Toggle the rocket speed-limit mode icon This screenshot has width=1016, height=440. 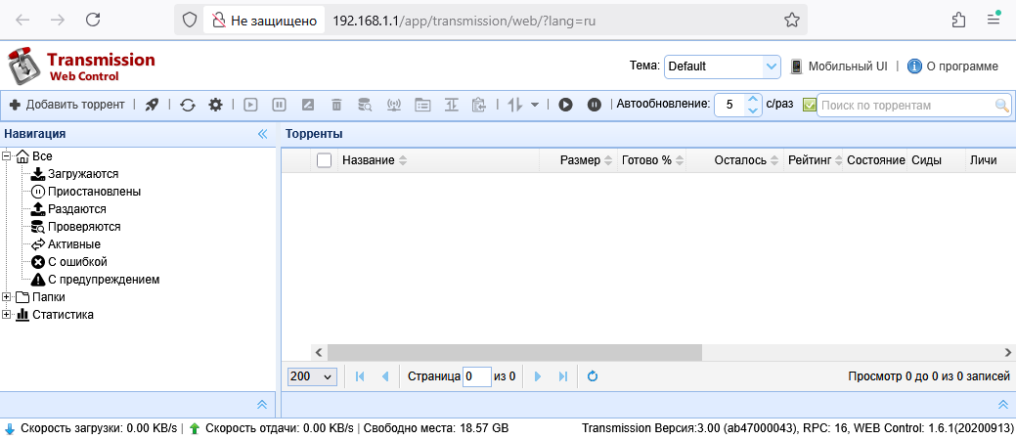coord(152,105)
